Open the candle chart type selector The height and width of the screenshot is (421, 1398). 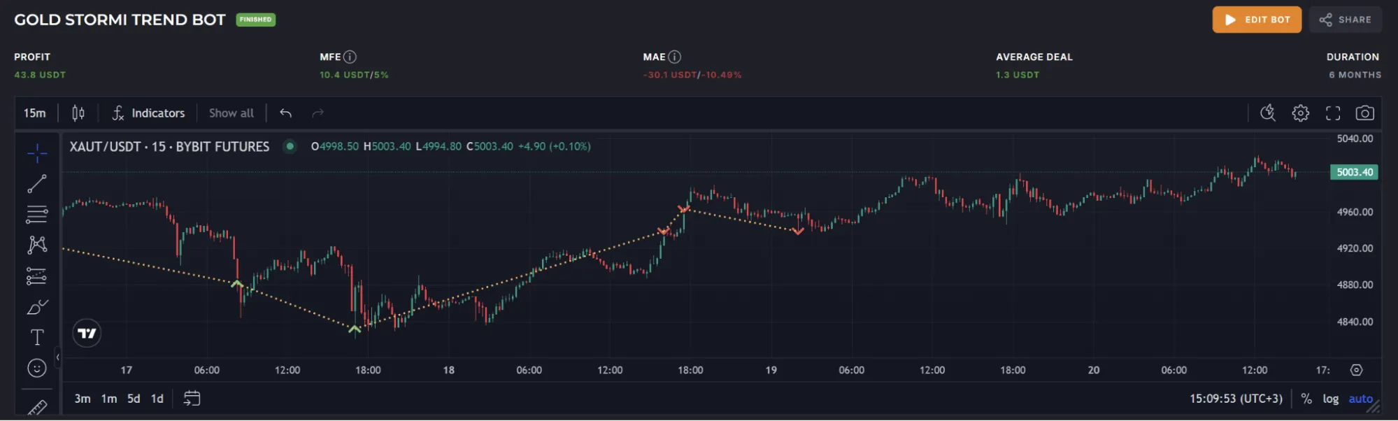(x=78, y=113)
